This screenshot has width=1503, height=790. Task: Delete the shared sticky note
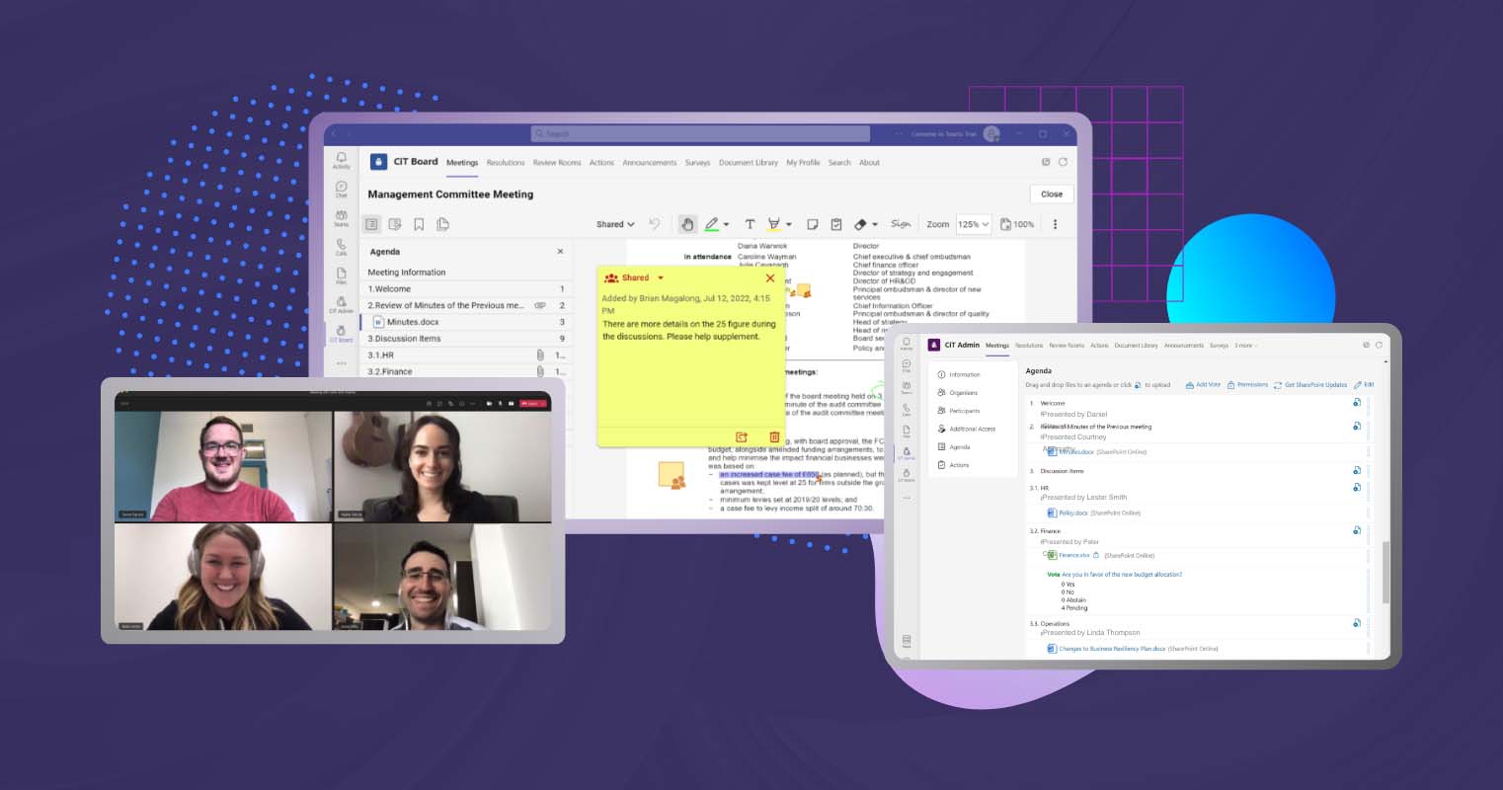coord(774,436)
